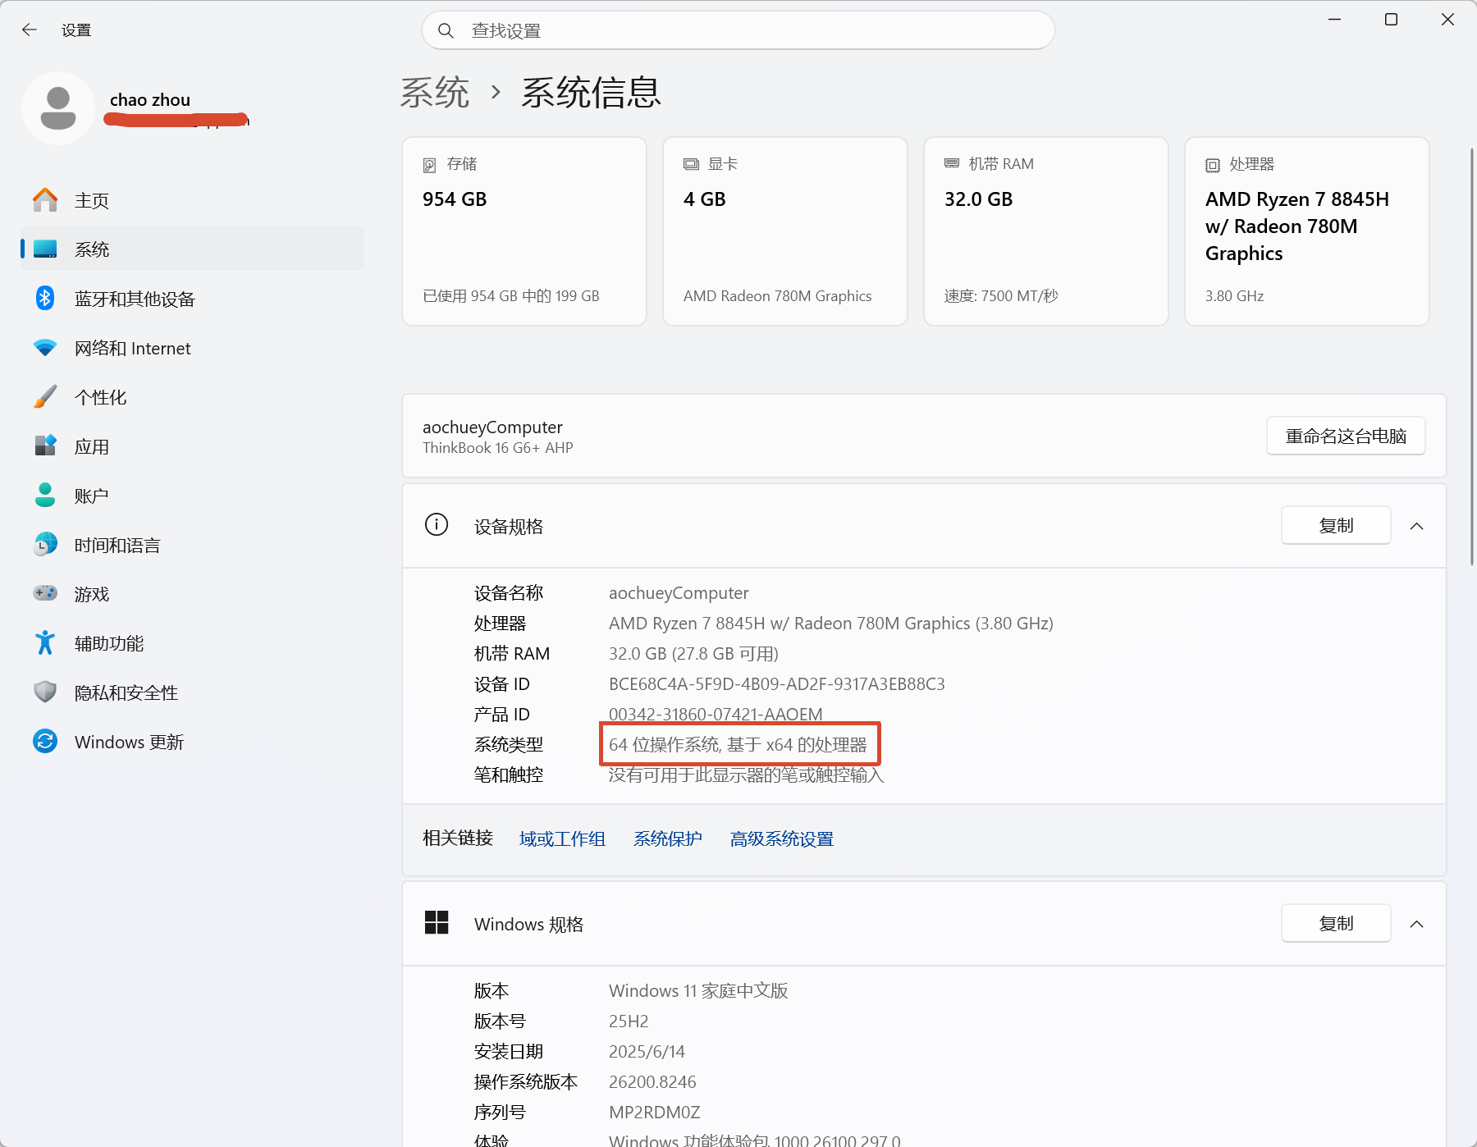Open the 处理器 AMD Ryzen card
The height and width of the screenshot is (1147, 1477).
click(x=1307, y=231)
